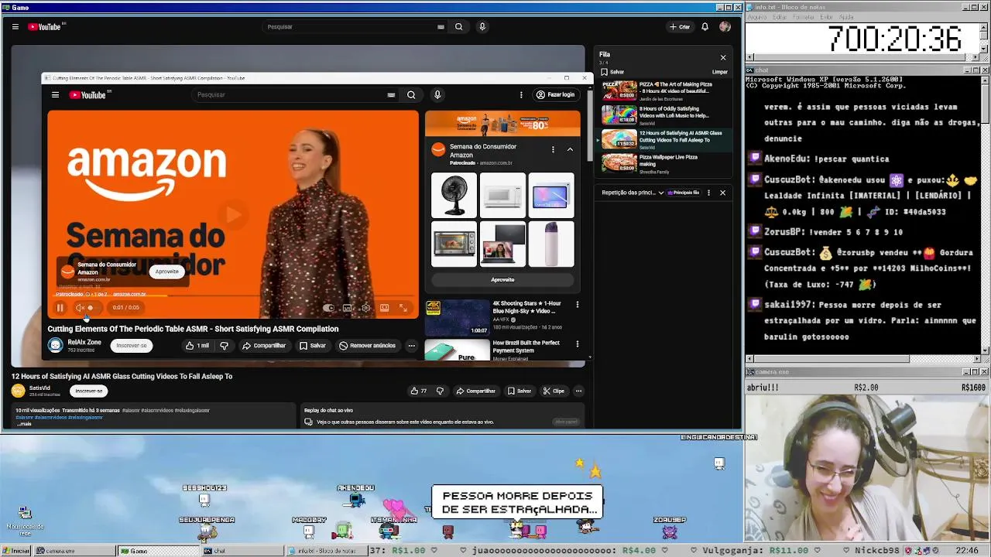This screenshot has width=991, height=557.
Task: Open the on-screen keyboard in the popup search box
Action: [391, 95]
